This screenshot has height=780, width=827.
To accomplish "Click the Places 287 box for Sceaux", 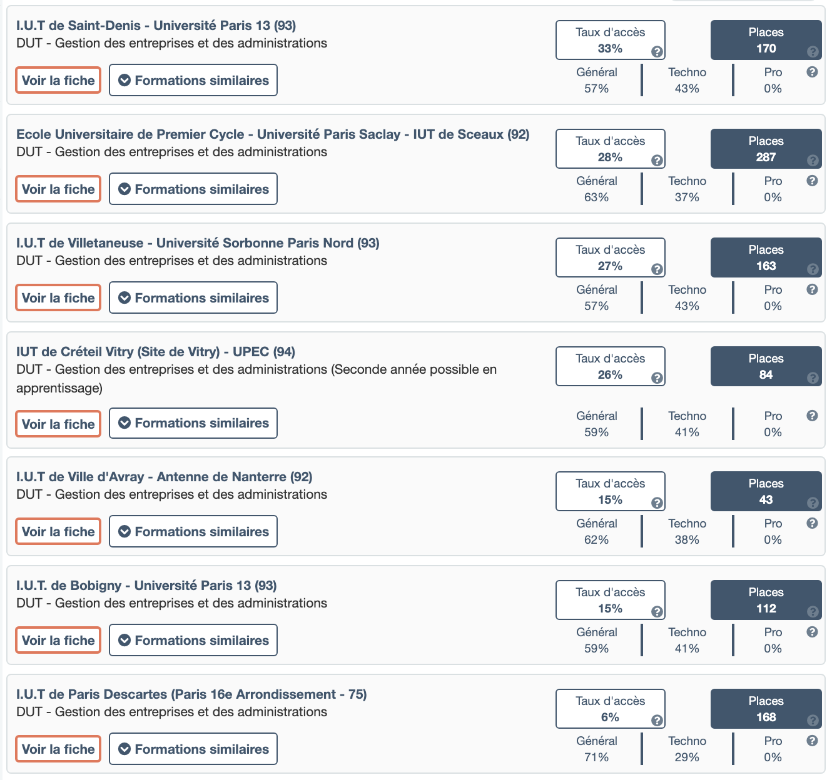I will pos(766,149).
